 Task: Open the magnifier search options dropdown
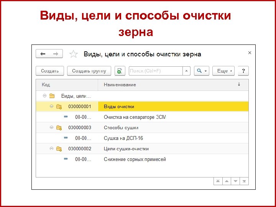click(202, 71)
